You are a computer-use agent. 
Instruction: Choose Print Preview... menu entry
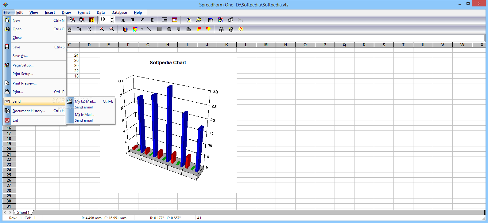pyautogui.click(x=35, y=83)
